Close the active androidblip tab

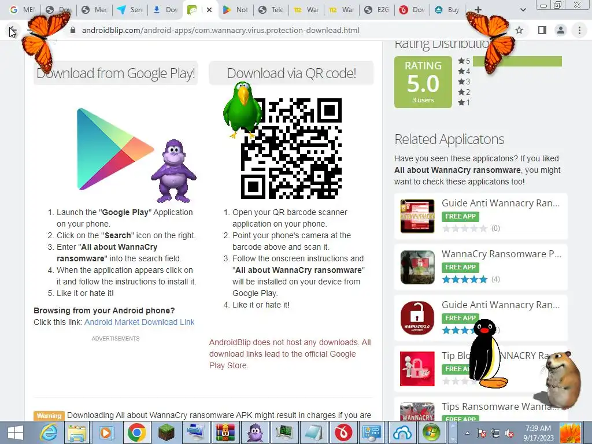[209, 10]
